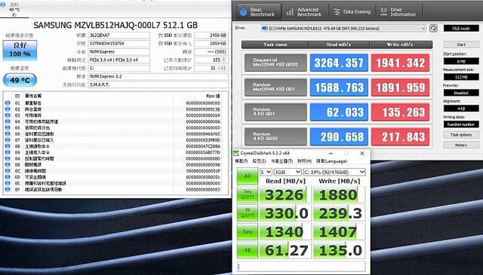Run all tests with the All button
483x275 pixels.
[248, 176]
